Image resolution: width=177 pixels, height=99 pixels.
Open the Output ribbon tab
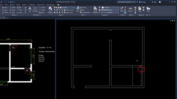(x=18, y=5)
